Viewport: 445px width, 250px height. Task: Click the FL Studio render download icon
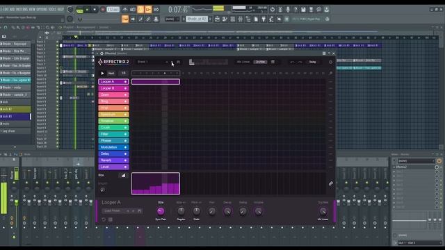(327, 10)
